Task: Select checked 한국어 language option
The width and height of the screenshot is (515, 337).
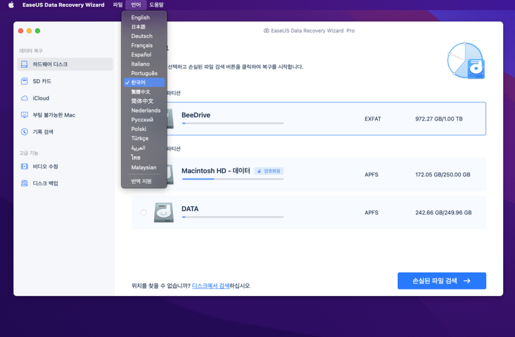Action: [x=144, y=83]
